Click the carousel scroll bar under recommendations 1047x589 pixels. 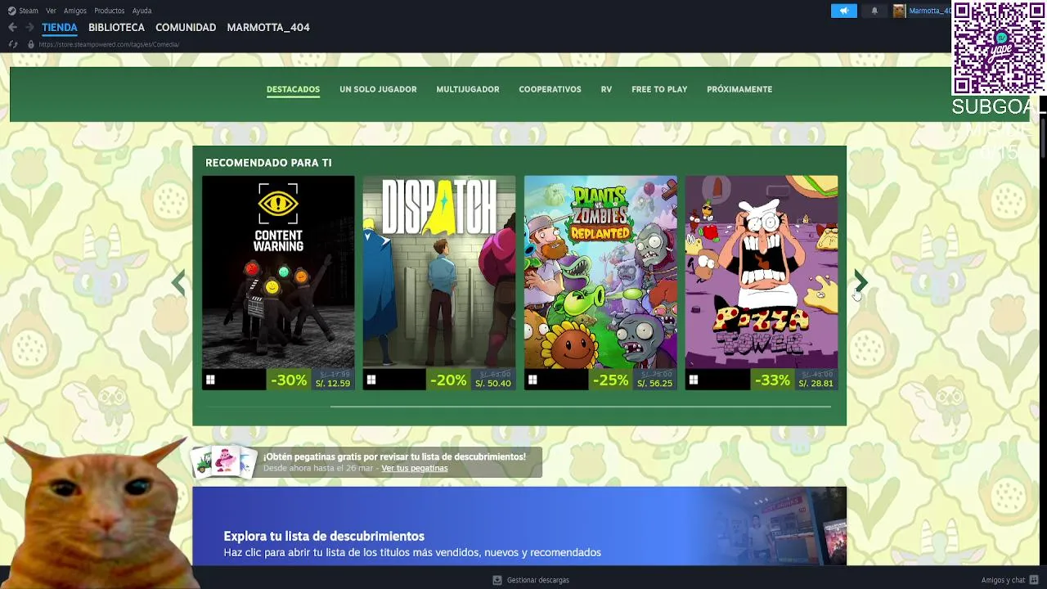click(x=581, y=406)
